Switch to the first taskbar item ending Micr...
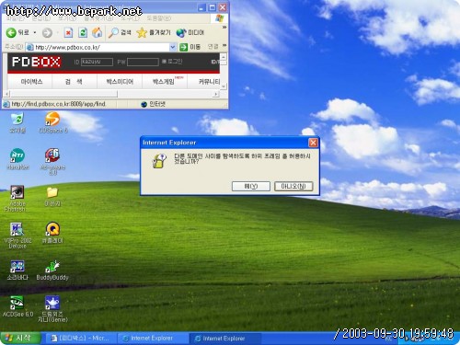This screenshot has height=345, width=460. [x=80, y=339]
